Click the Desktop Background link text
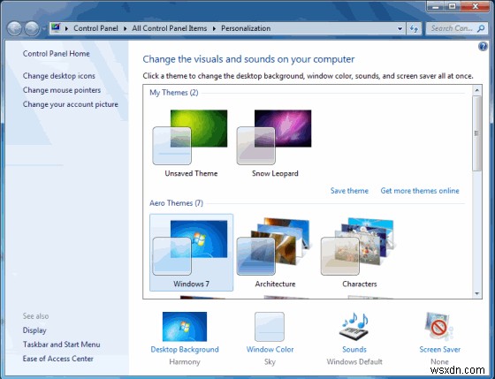The height and width of the screenshot is (379, 495). (x=185, y=349)
